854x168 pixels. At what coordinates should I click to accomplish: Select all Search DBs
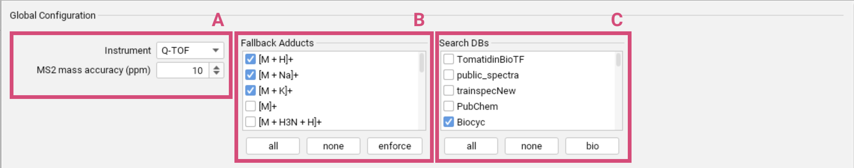(471, 146)
